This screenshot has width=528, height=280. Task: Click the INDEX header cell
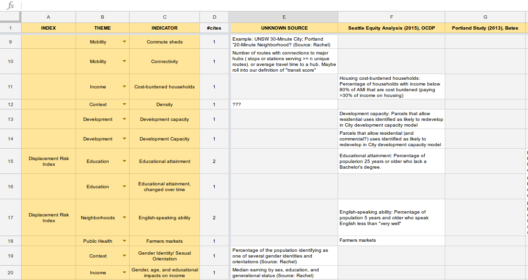pyautogui.click(x=48, y=28)
